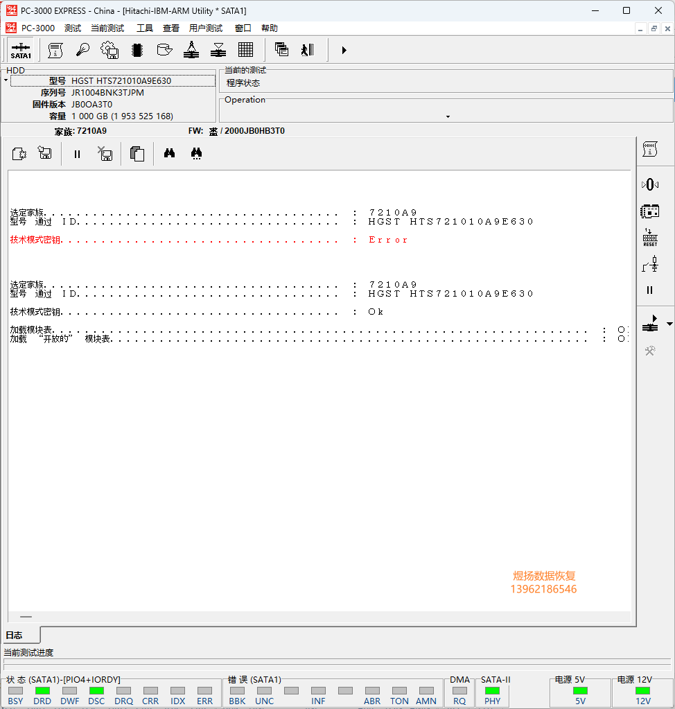This screenshot has width=675, height=709.
Task: Start test with play arrow button
Action: click(344, 50)
